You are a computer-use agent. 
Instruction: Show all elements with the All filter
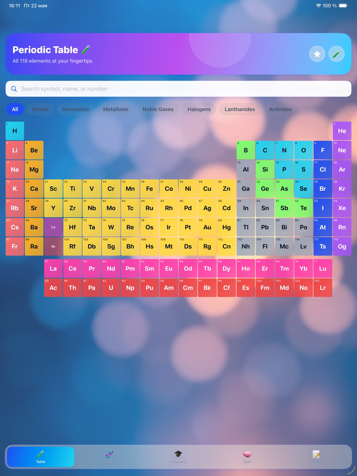tap(15, 109)
